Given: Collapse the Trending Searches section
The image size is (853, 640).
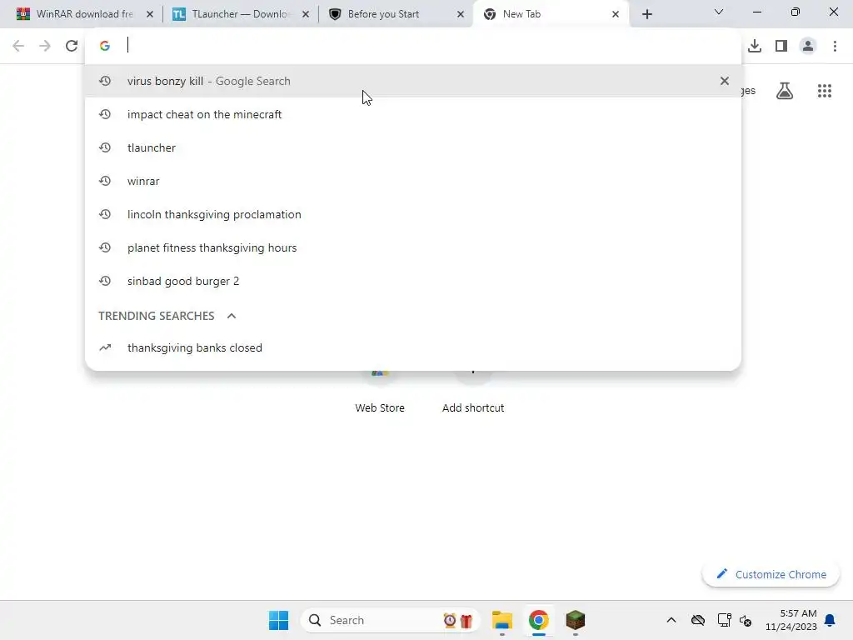Looking at the screenshot, I should [x=232, y=316].
